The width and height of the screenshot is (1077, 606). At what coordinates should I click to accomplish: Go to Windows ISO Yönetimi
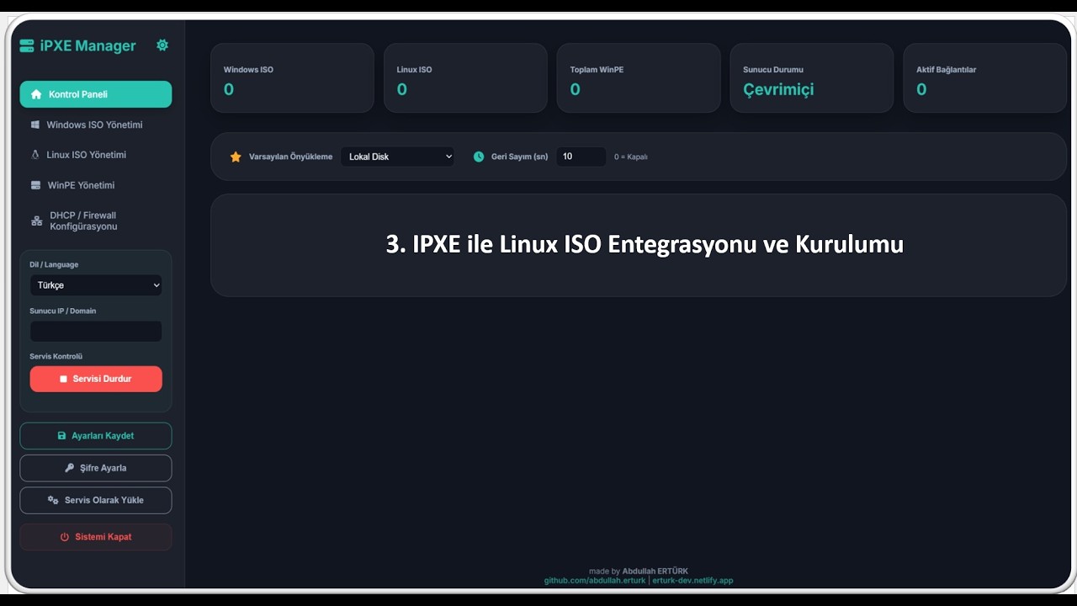click(96, 125)
